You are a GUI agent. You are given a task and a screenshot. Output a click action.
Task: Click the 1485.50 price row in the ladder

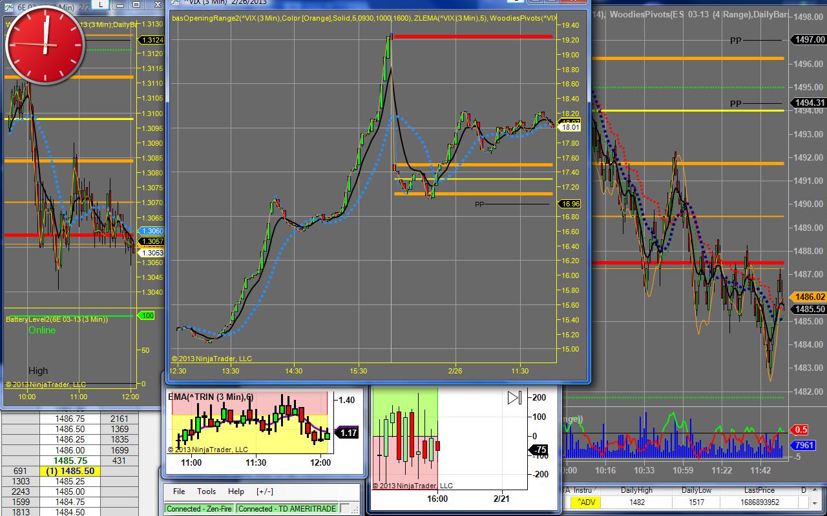tap(70, 471)
